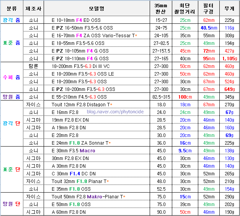Click the C 30mm F1.4 DC DN model
The width and height of the screenshot is (240, 216).
[x=73, y=173]
